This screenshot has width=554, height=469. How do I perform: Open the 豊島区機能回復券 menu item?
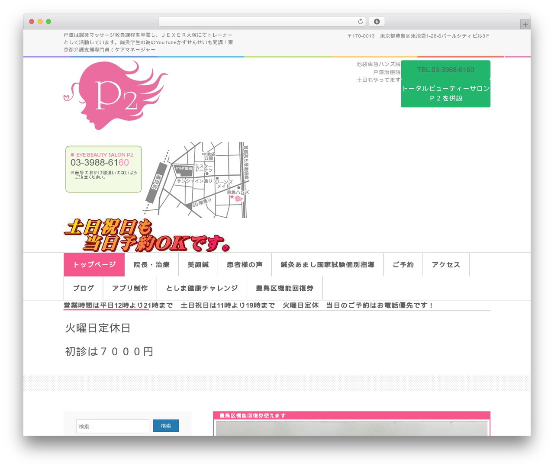[x=285, y=288]
